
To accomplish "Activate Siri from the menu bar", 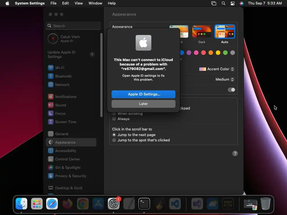I will click(242, 3).
